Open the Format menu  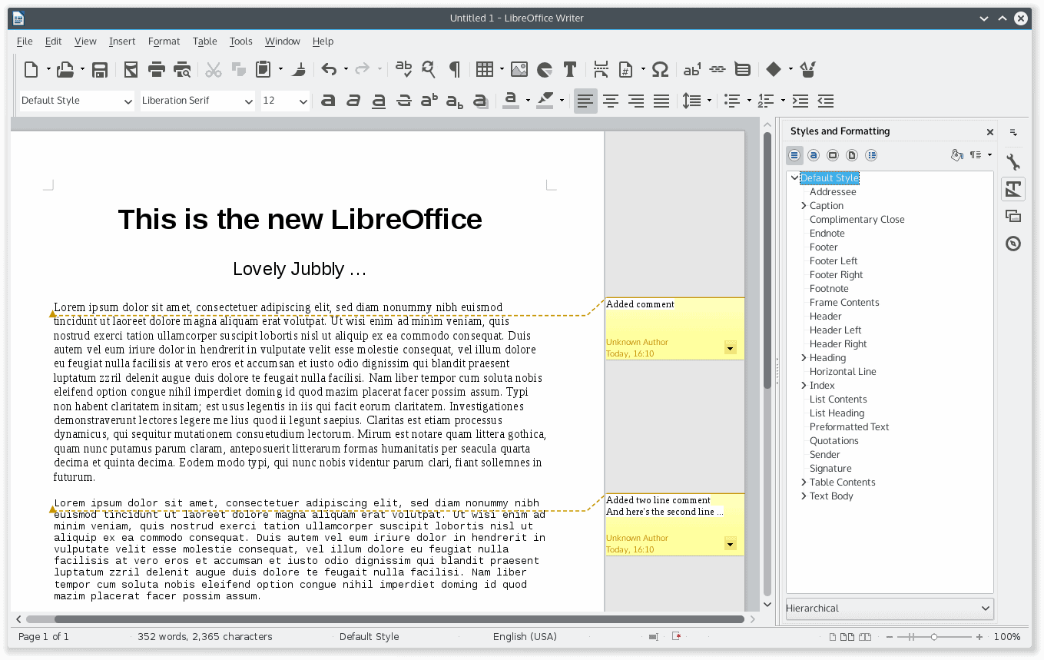164,41
